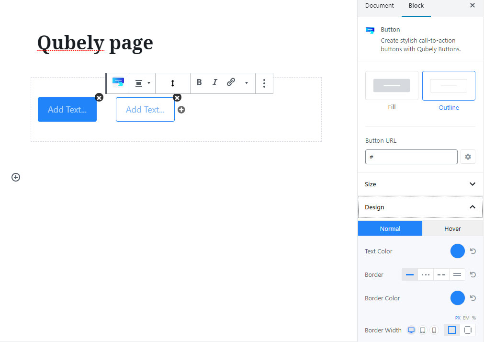This screenshot has width=484, height=342.
Task: Click the Qubely Button block type icon in toolbar
Action: coord(118,82)
